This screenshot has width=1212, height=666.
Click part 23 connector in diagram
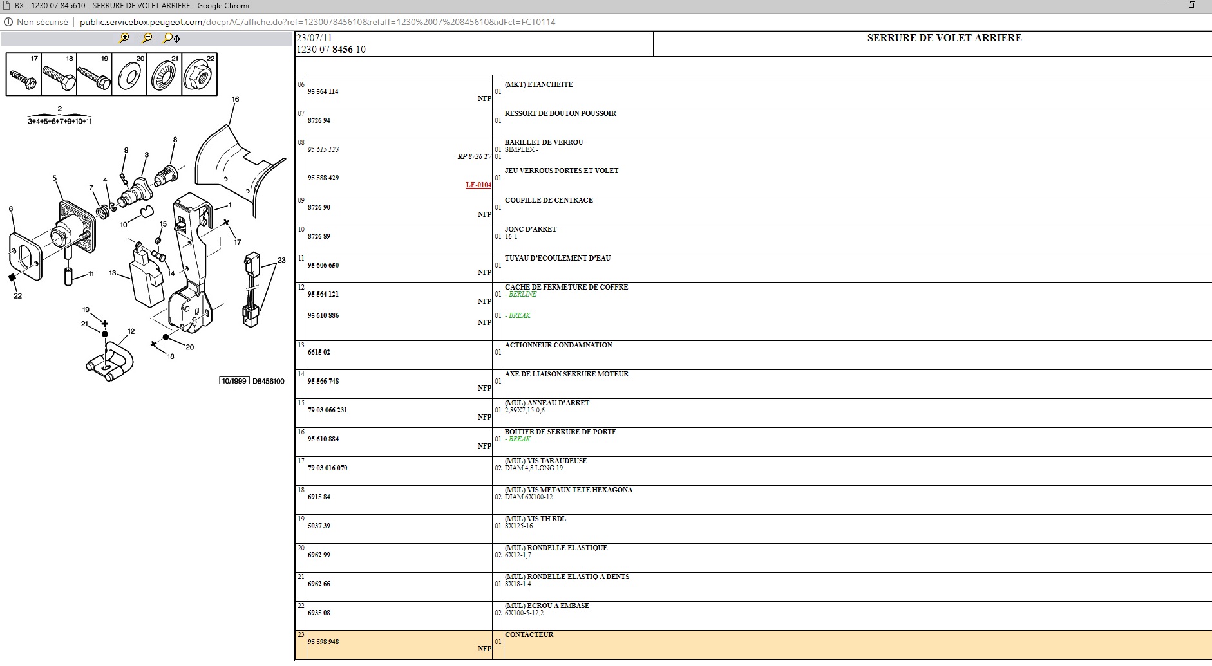tap(251, 290)
